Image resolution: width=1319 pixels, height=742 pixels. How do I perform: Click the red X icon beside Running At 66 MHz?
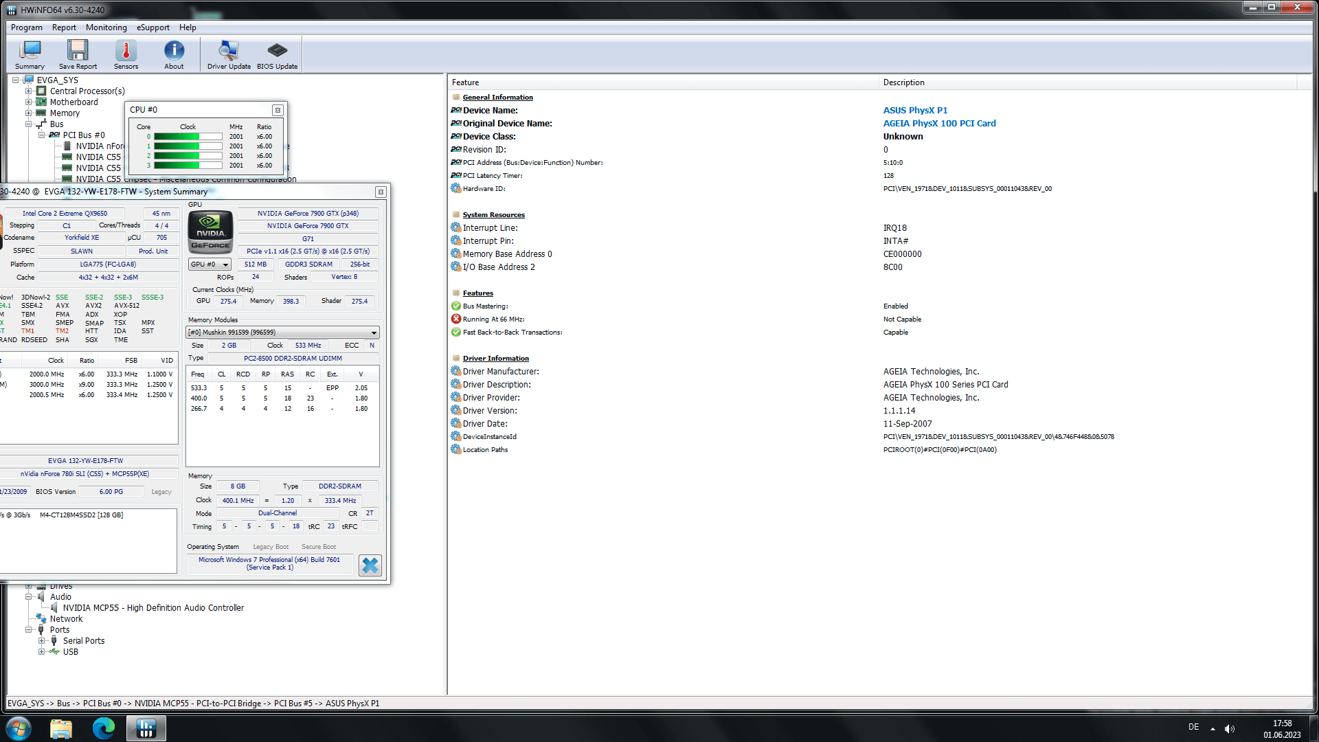[456, 319]
